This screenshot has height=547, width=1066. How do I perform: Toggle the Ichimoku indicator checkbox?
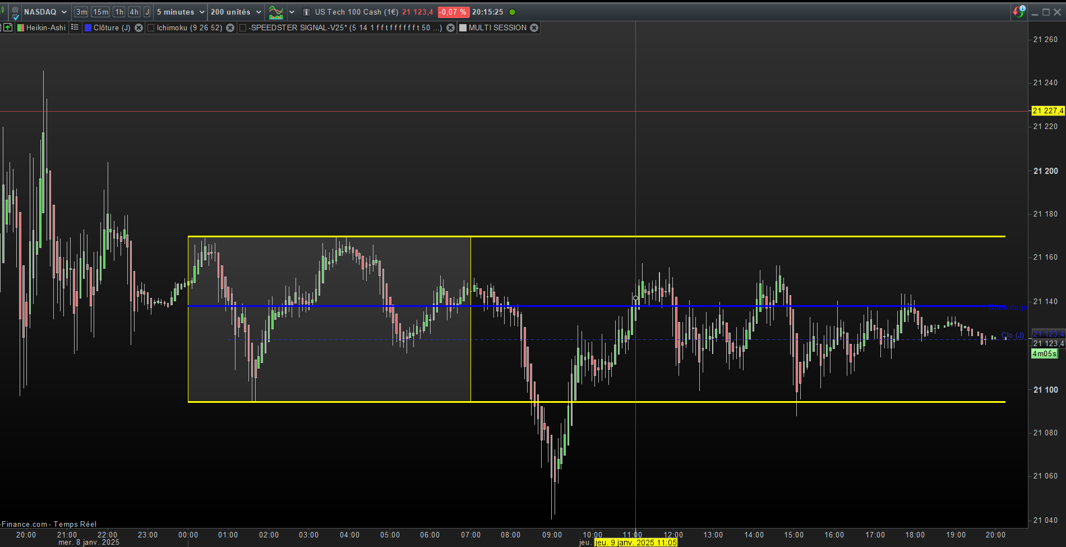coord(151,27)
